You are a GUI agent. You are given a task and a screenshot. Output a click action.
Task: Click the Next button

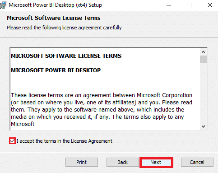(156, 162)
